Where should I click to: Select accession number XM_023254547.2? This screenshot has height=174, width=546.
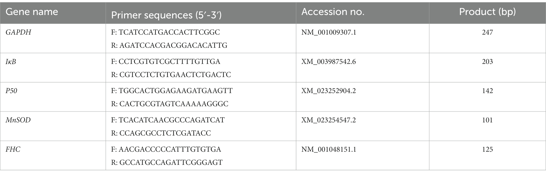[329, 120]
